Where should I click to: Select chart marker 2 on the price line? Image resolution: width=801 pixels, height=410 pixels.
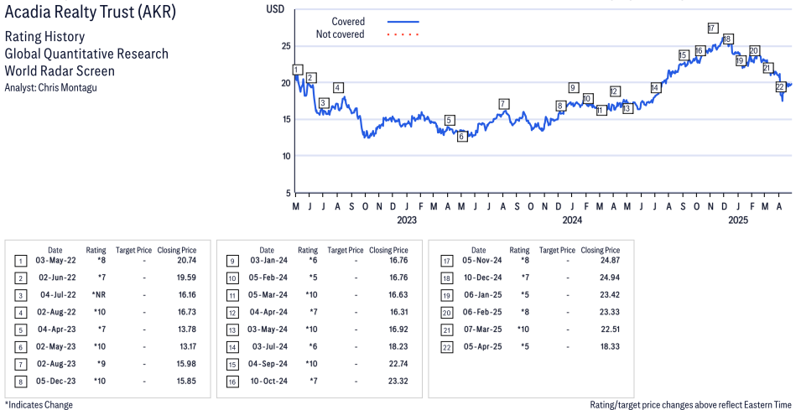tap(310, 78)
